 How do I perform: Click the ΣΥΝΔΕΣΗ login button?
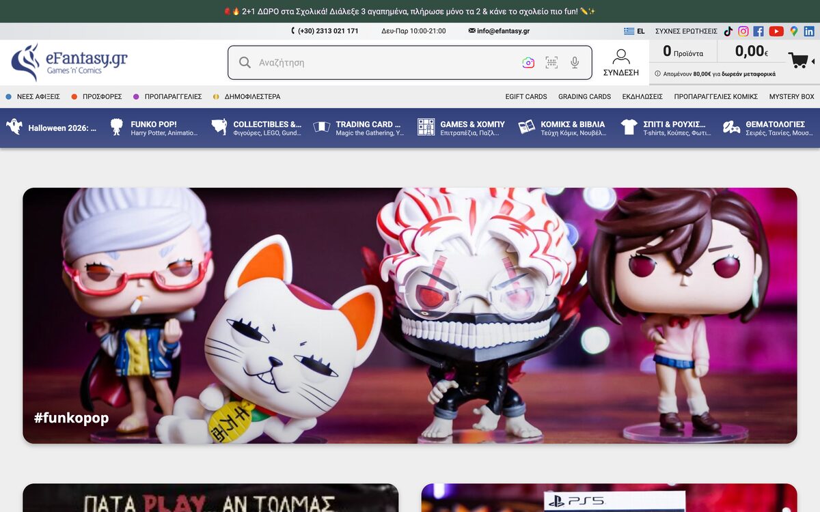point(621,63)
